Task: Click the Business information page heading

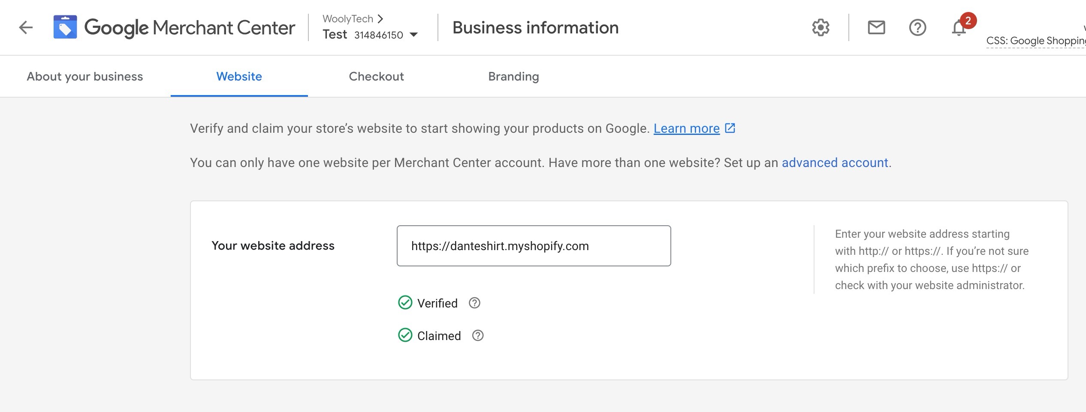Action: click(x=535, y=28)
